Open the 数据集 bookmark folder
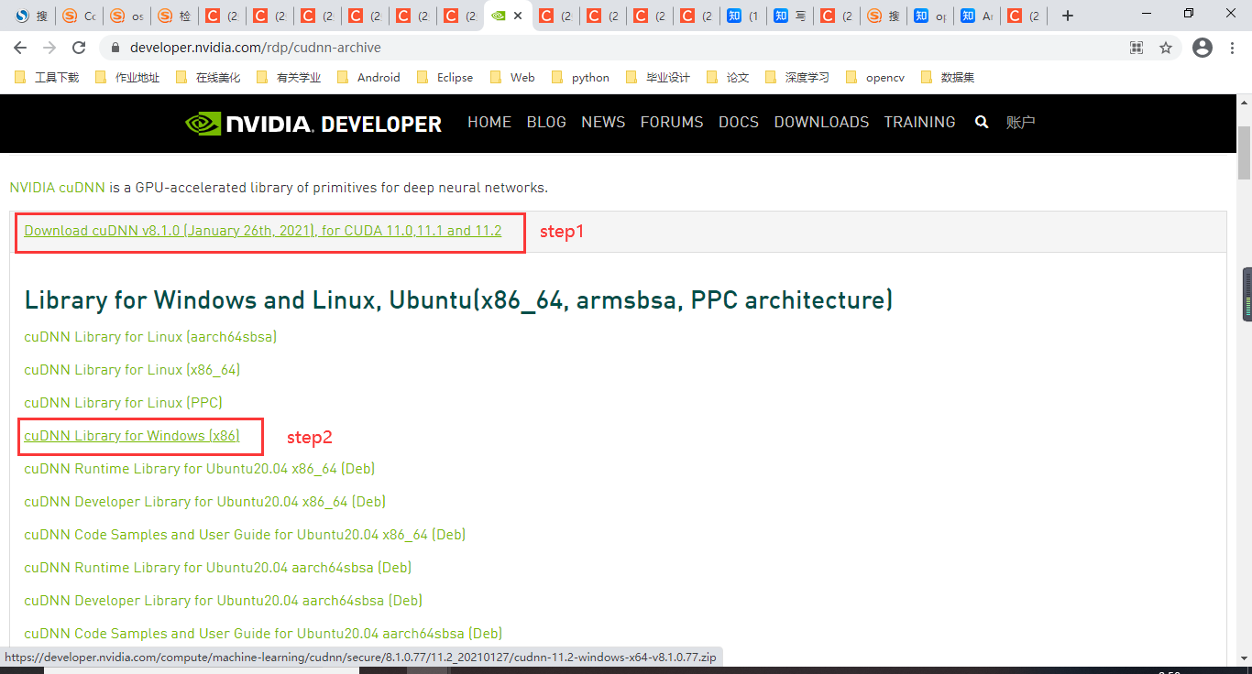 tap(947, 77)
